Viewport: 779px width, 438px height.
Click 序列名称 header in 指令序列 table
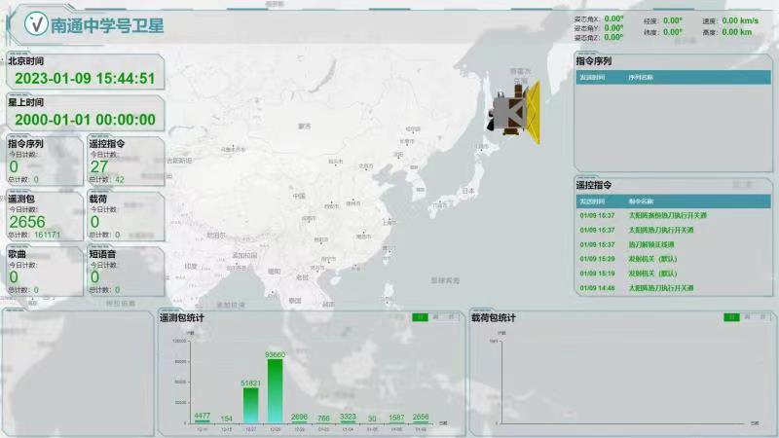[x=641, y=76]
